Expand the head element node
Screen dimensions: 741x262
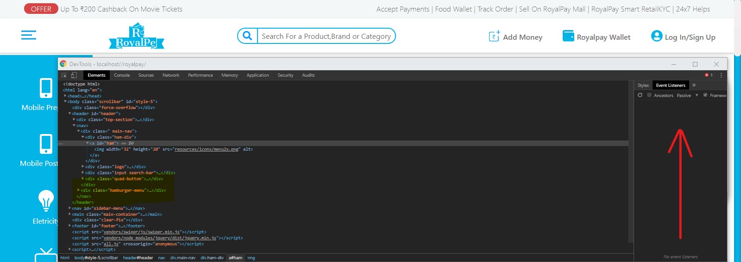[x=65, y=96]
